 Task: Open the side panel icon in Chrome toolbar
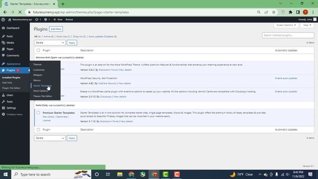298,12
